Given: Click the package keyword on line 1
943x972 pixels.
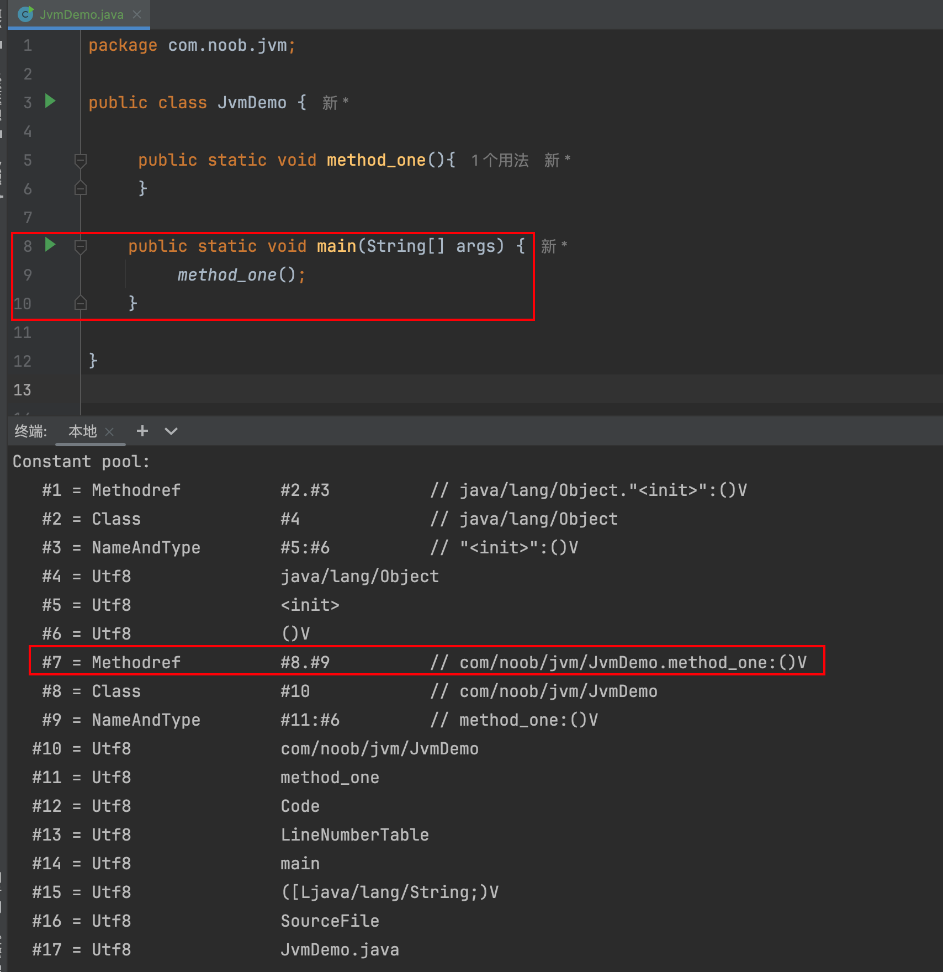Looking at the screenshot, I should pyautogui.click(x=123, y=45).
